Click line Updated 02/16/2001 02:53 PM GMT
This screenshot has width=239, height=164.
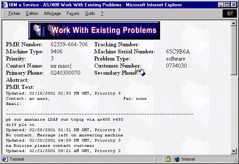(x=63, y=93)
